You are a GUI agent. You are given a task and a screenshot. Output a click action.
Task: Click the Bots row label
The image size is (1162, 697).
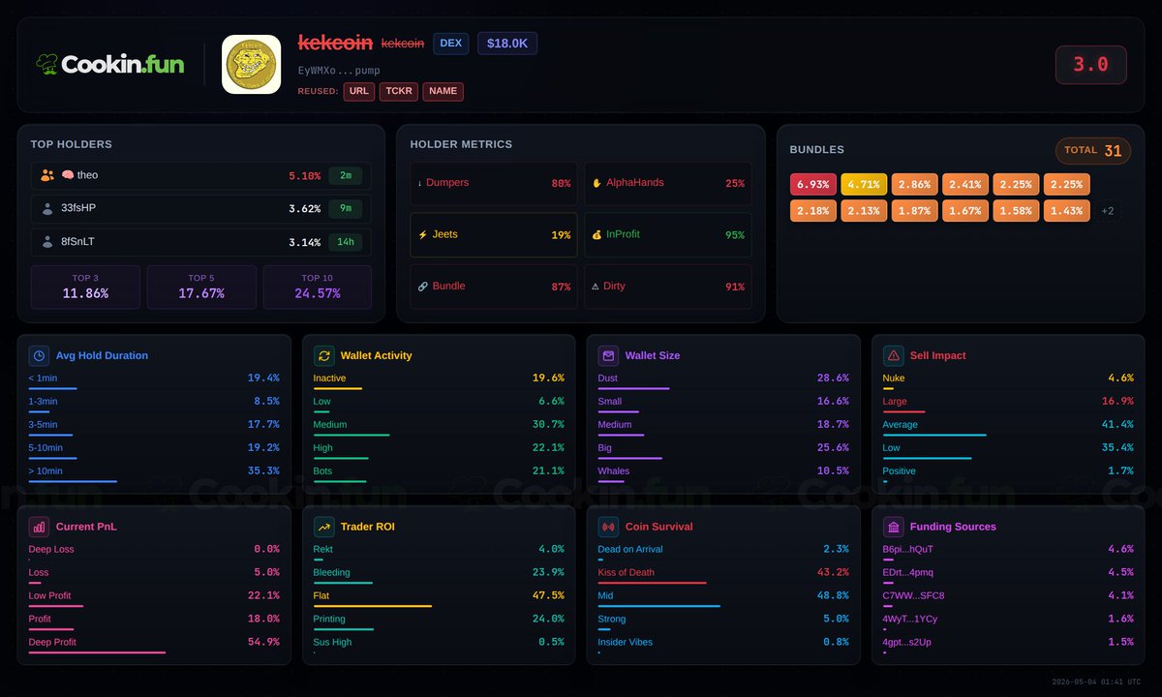click(322, 471)
